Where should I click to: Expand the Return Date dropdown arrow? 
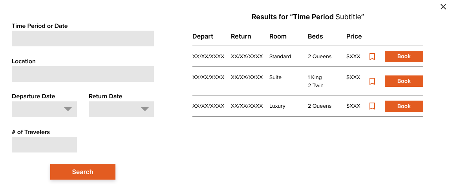[145, 109]
